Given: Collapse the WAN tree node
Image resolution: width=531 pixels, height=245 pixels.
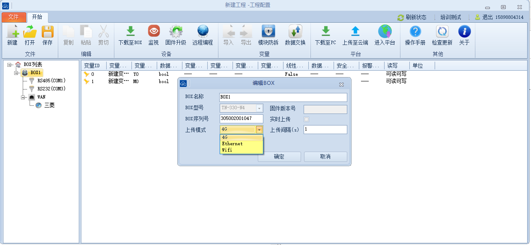Looking at the screenshot, I should click(23, 97).
